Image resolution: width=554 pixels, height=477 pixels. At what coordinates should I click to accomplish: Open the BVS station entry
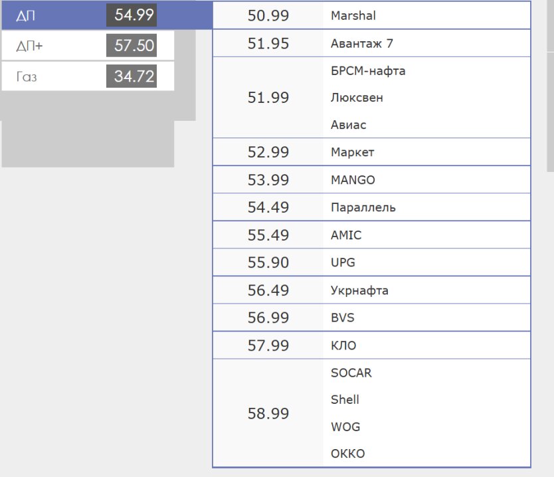coord(342,318)
